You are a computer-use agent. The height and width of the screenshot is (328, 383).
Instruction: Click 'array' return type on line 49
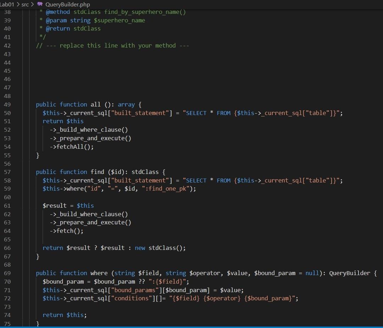coord(126,105)
